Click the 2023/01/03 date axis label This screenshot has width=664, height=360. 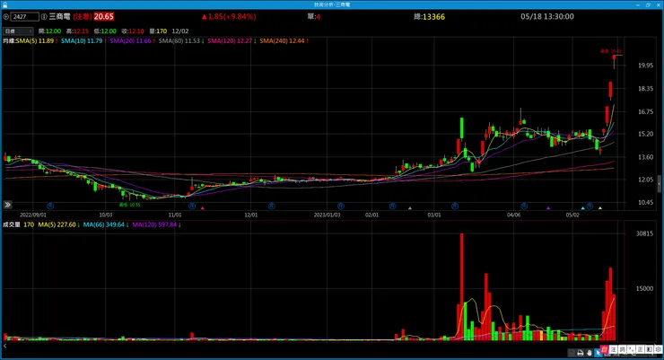(x=327, y=215)
